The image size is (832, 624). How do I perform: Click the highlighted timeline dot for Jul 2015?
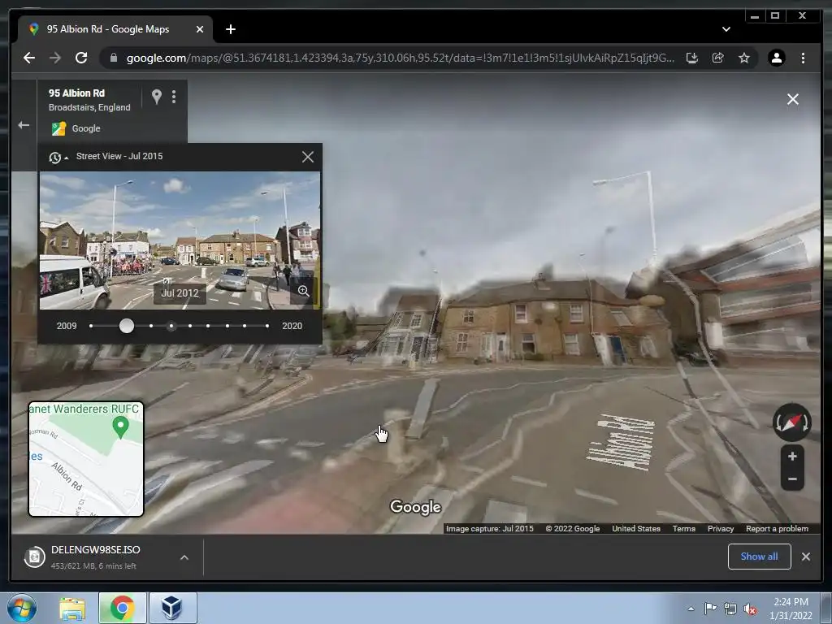coord(171,326)
